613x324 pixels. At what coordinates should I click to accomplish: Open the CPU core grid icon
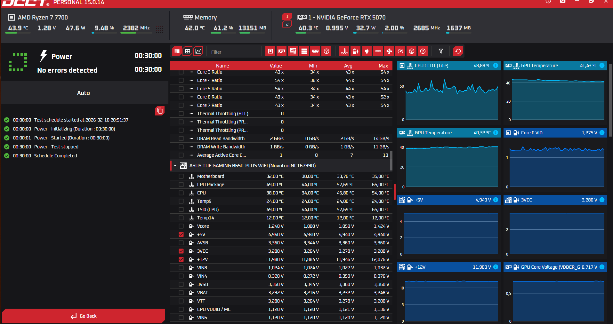[x=159, y=29]
